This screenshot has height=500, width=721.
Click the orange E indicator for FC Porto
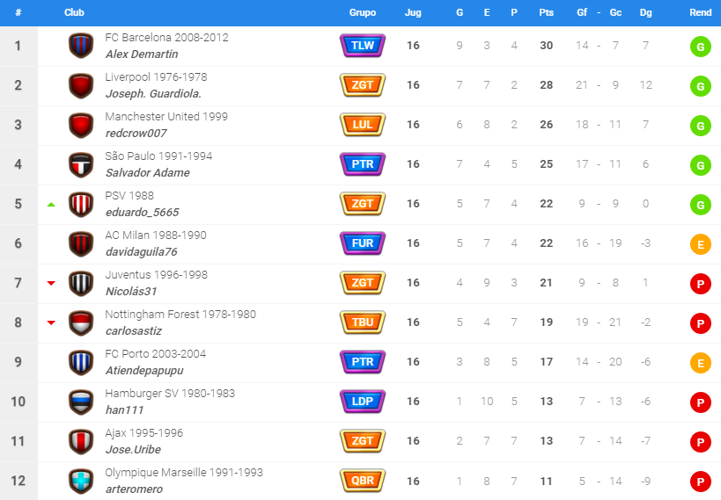coord(700,363)
